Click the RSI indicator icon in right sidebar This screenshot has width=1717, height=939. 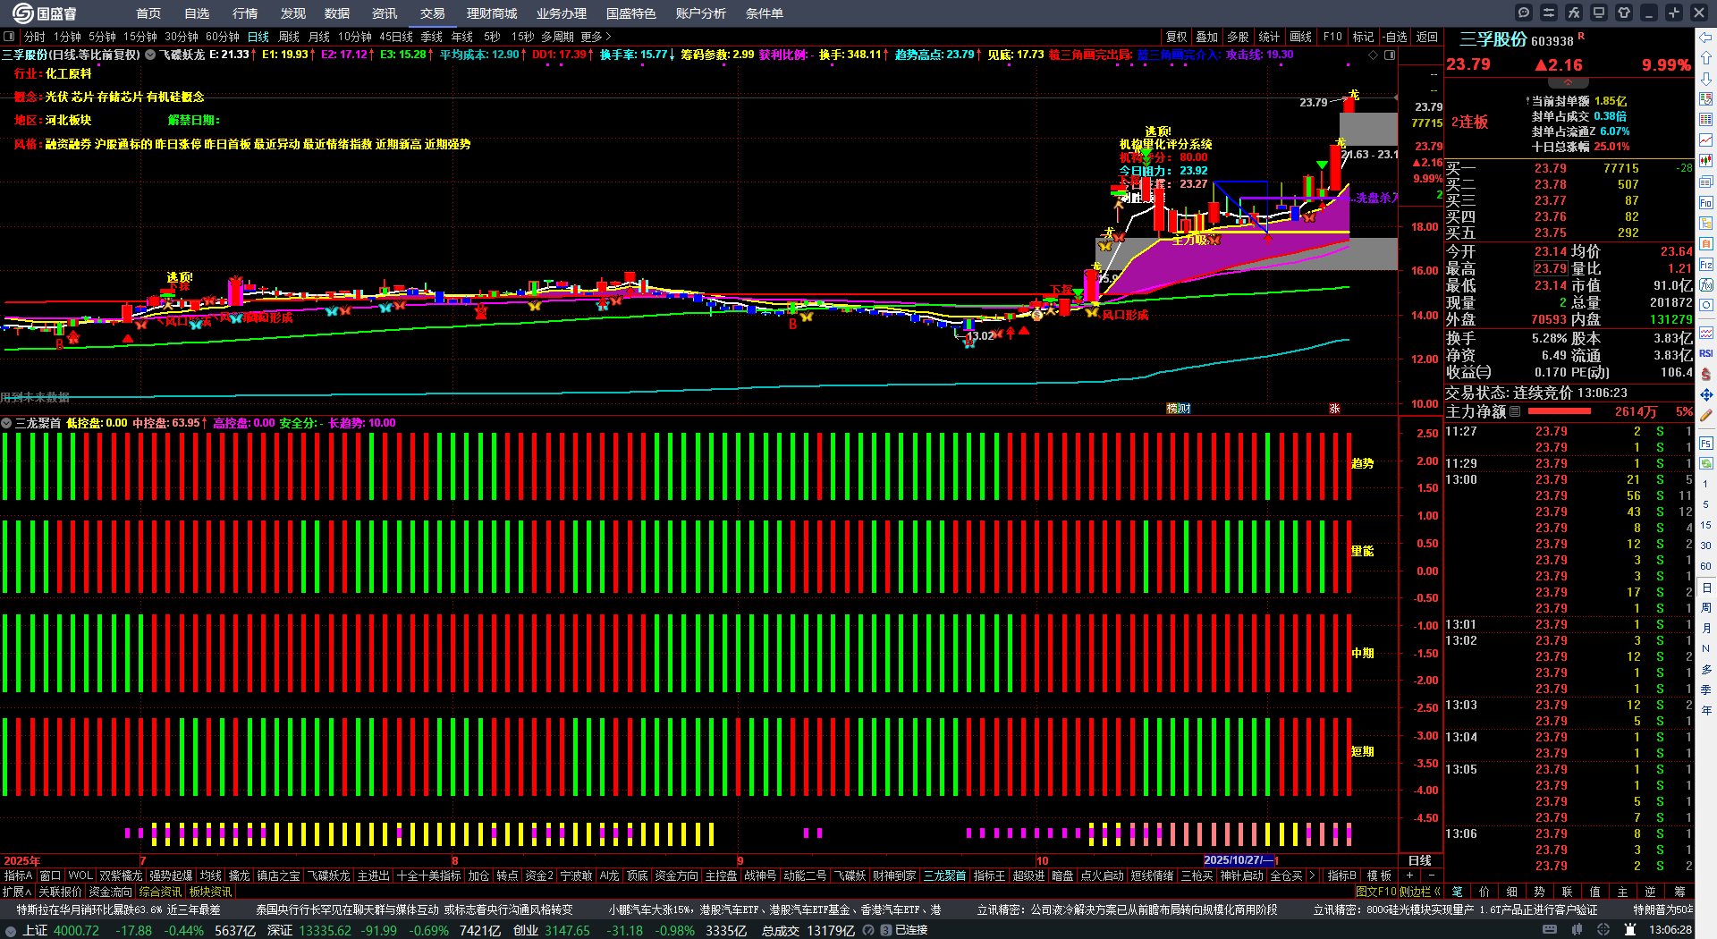1706,353
